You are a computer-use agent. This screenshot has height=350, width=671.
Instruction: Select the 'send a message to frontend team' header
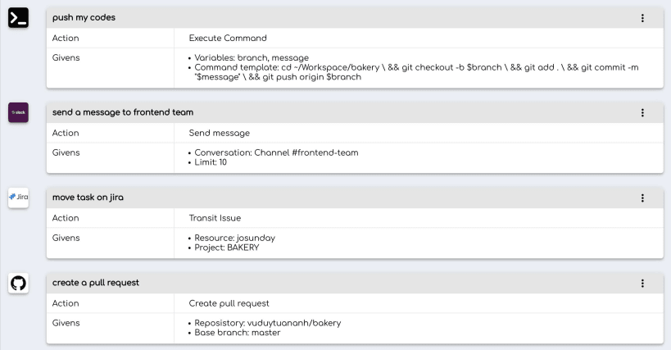122,112
